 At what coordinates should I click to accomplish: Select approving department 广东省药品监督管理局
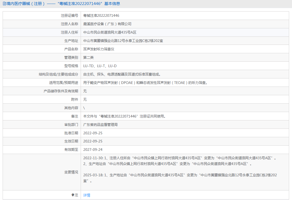click(100, 125)
